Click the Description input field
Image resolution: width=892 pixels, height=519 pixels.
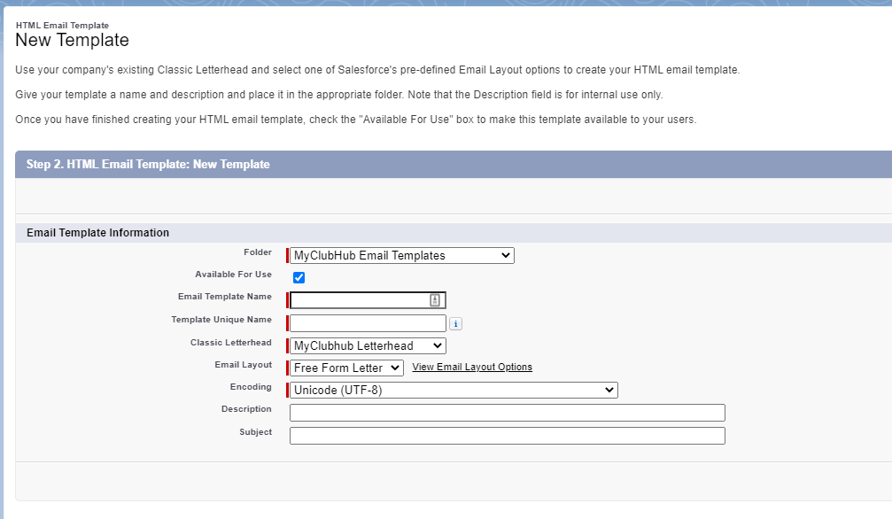[507, 412]
